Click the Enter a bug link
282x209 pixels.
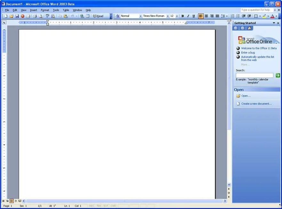[x=248, y=52]
